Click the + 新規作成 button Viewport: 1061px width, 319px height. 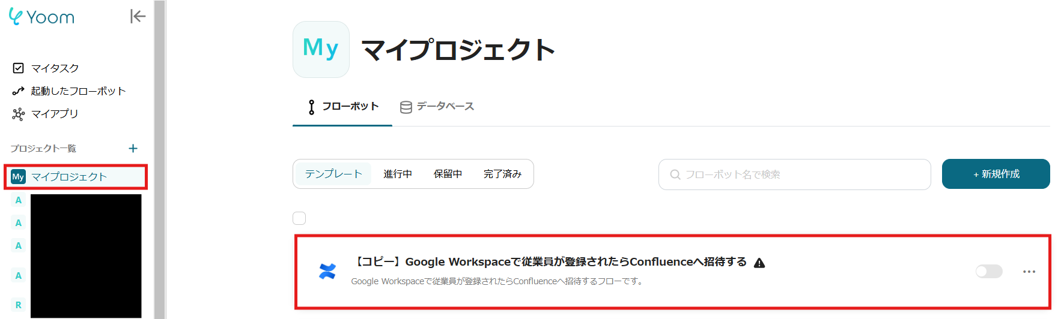[x=996, y=174]
